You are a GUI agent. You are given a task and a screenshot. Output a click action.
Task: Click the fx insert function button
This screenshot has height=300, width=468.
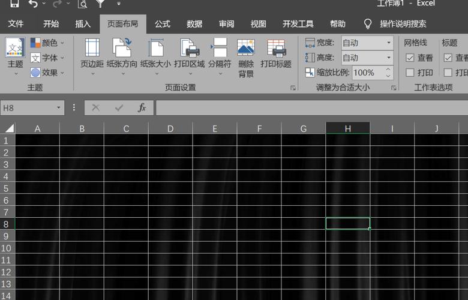pyautogui.click(x=142, y=108)
